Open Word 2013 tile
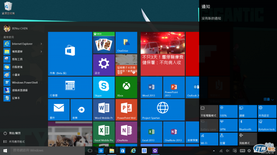This screenshot has width=277, height=155. [151, 87]
